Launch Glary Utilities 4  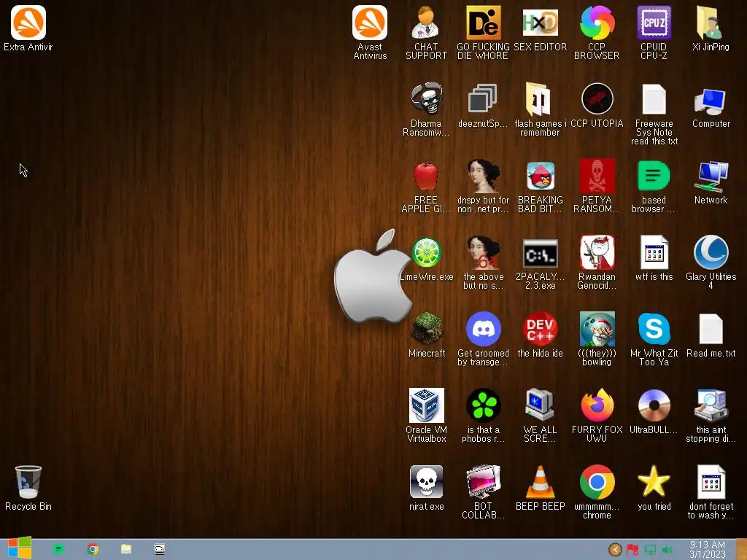click(711, 262)
